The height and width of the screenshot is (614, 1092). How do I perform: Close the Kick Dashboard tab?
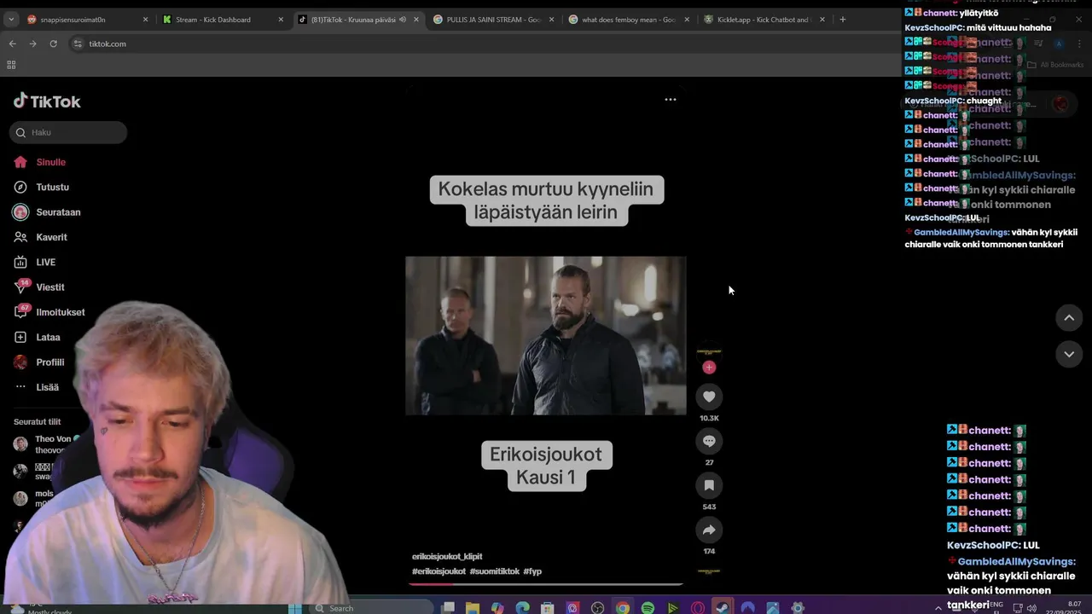click(281, 20)
